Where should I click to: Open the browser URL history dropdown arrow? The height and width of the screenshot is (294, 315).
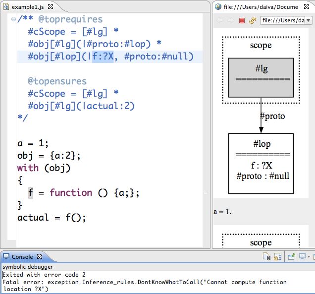point(309,20)
